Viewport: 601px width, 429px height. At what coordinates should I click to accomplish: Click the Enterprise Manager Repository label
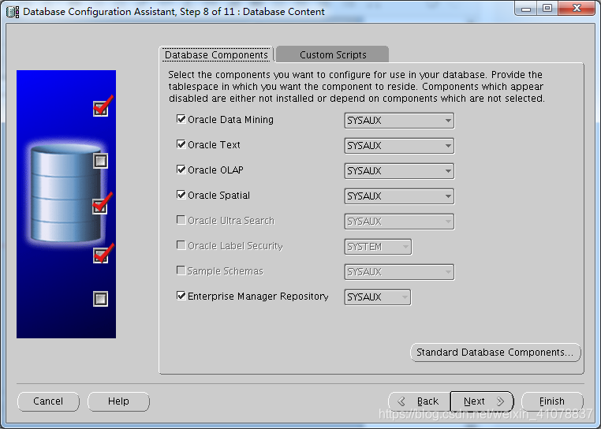[x=258, y=297]
